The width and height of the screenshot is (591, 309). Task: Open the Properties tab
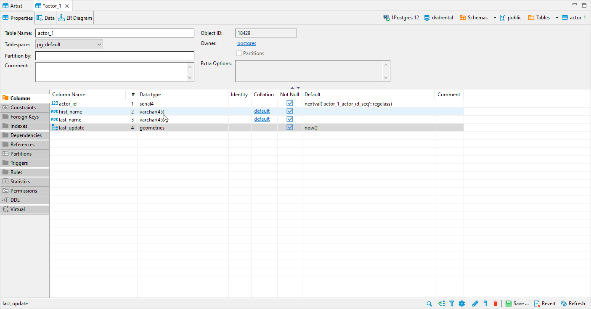tap(17, 18)
